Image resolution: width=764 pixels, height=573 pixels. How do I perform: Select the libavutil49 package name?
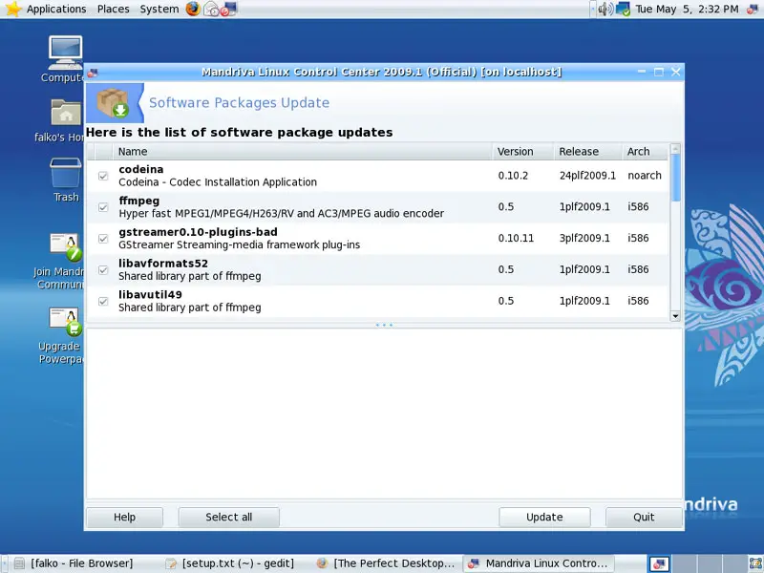[150, 294]
